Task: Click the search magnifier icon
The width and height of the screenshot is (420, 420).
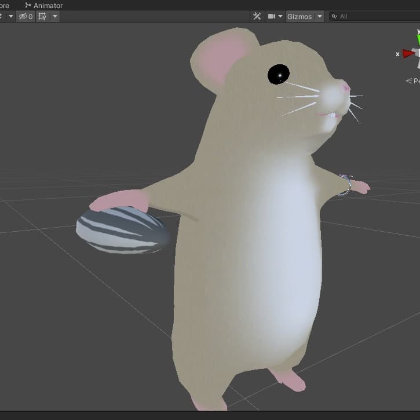Action: (334, 16)
